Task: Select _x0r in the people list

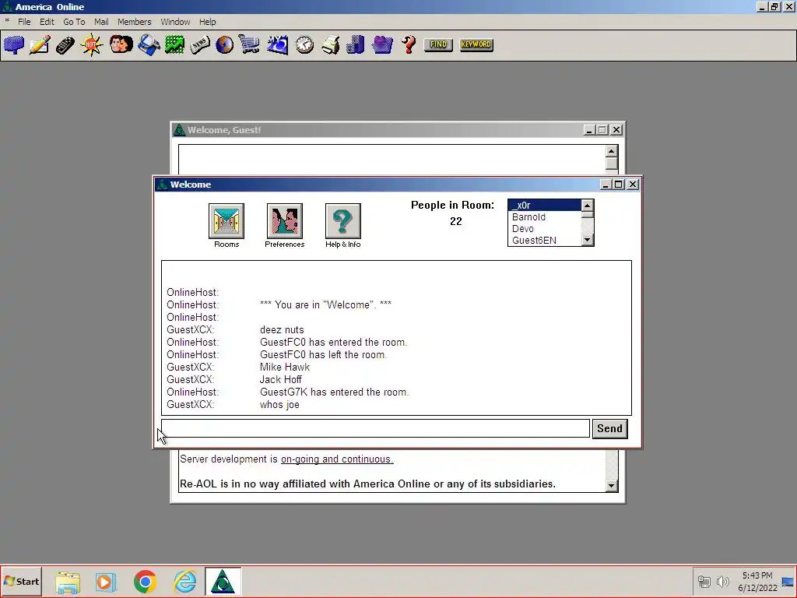Action: 544,205
